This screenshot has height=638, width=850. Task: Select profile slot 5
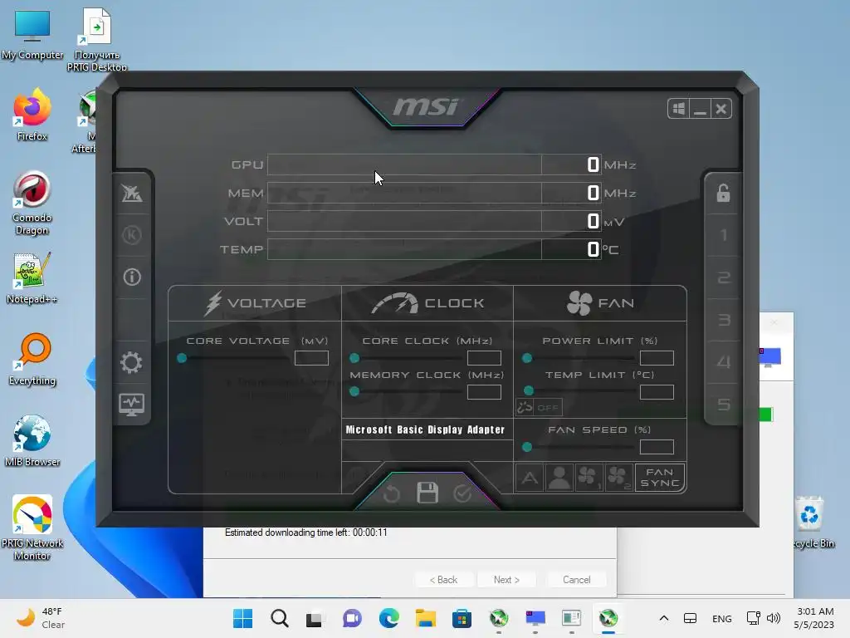[723, 405]
